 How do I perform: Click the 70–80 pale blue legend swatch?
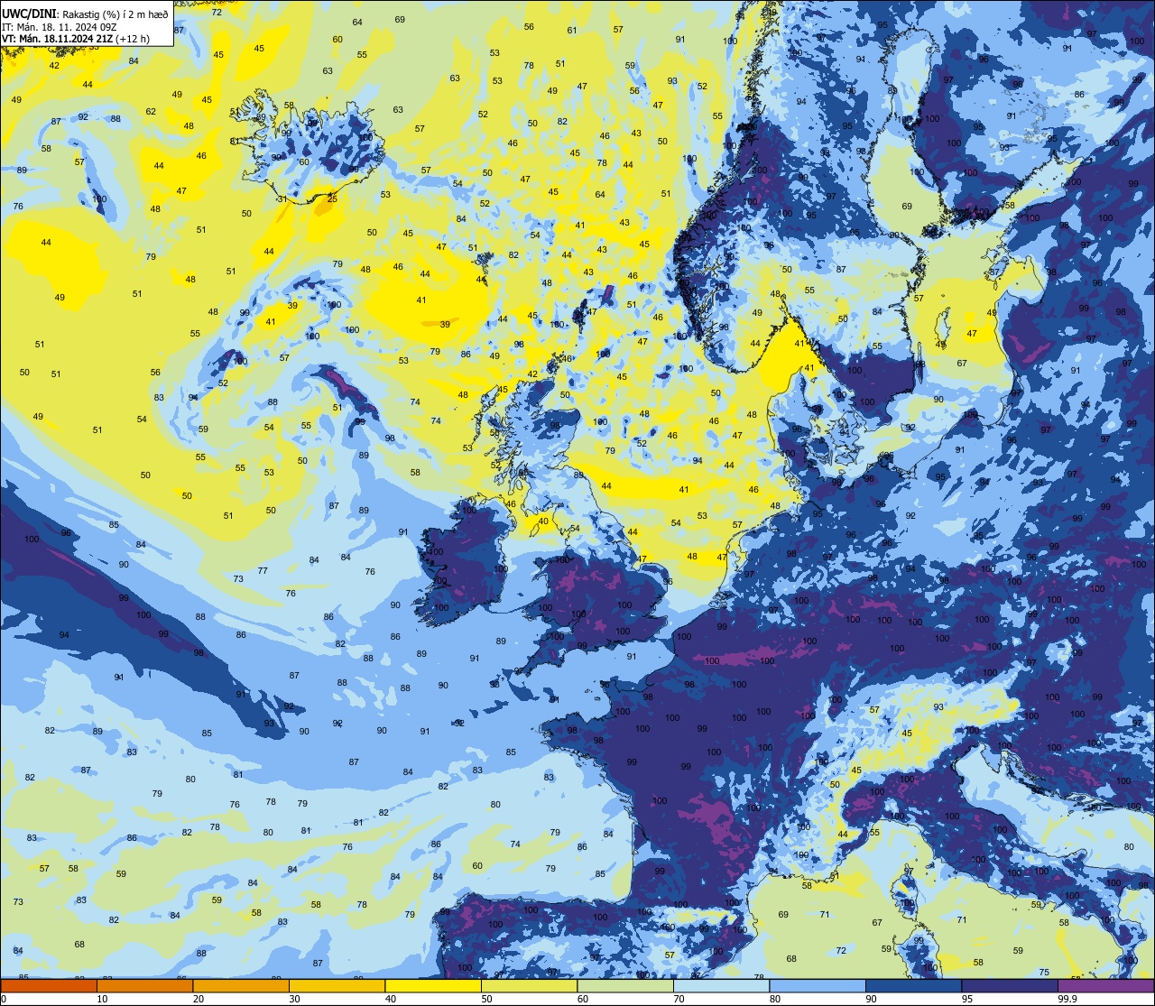coord(721,985)
